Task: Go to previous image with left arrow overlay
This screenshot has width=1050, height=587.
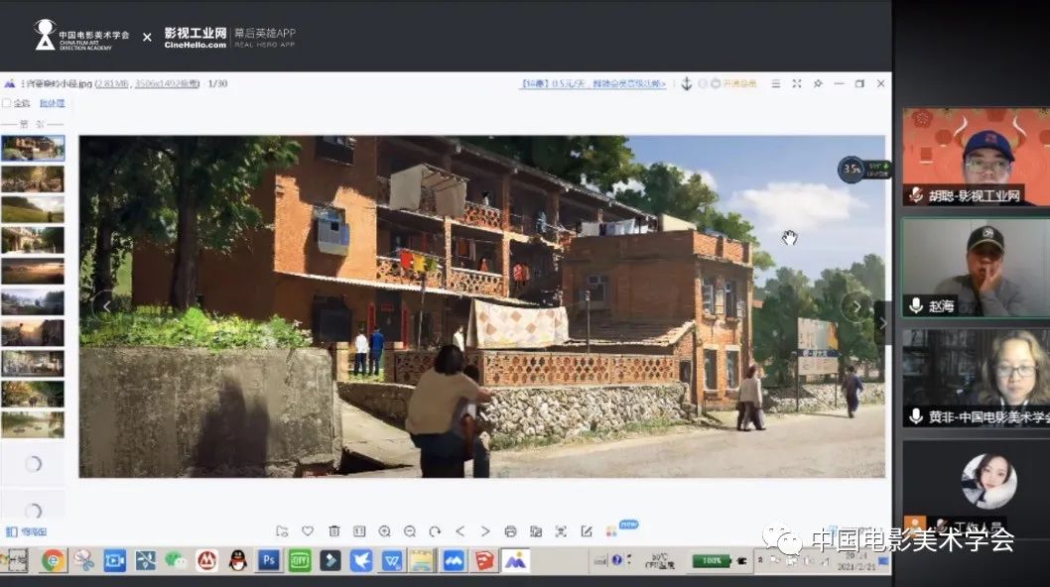Action: coord(105,306)
